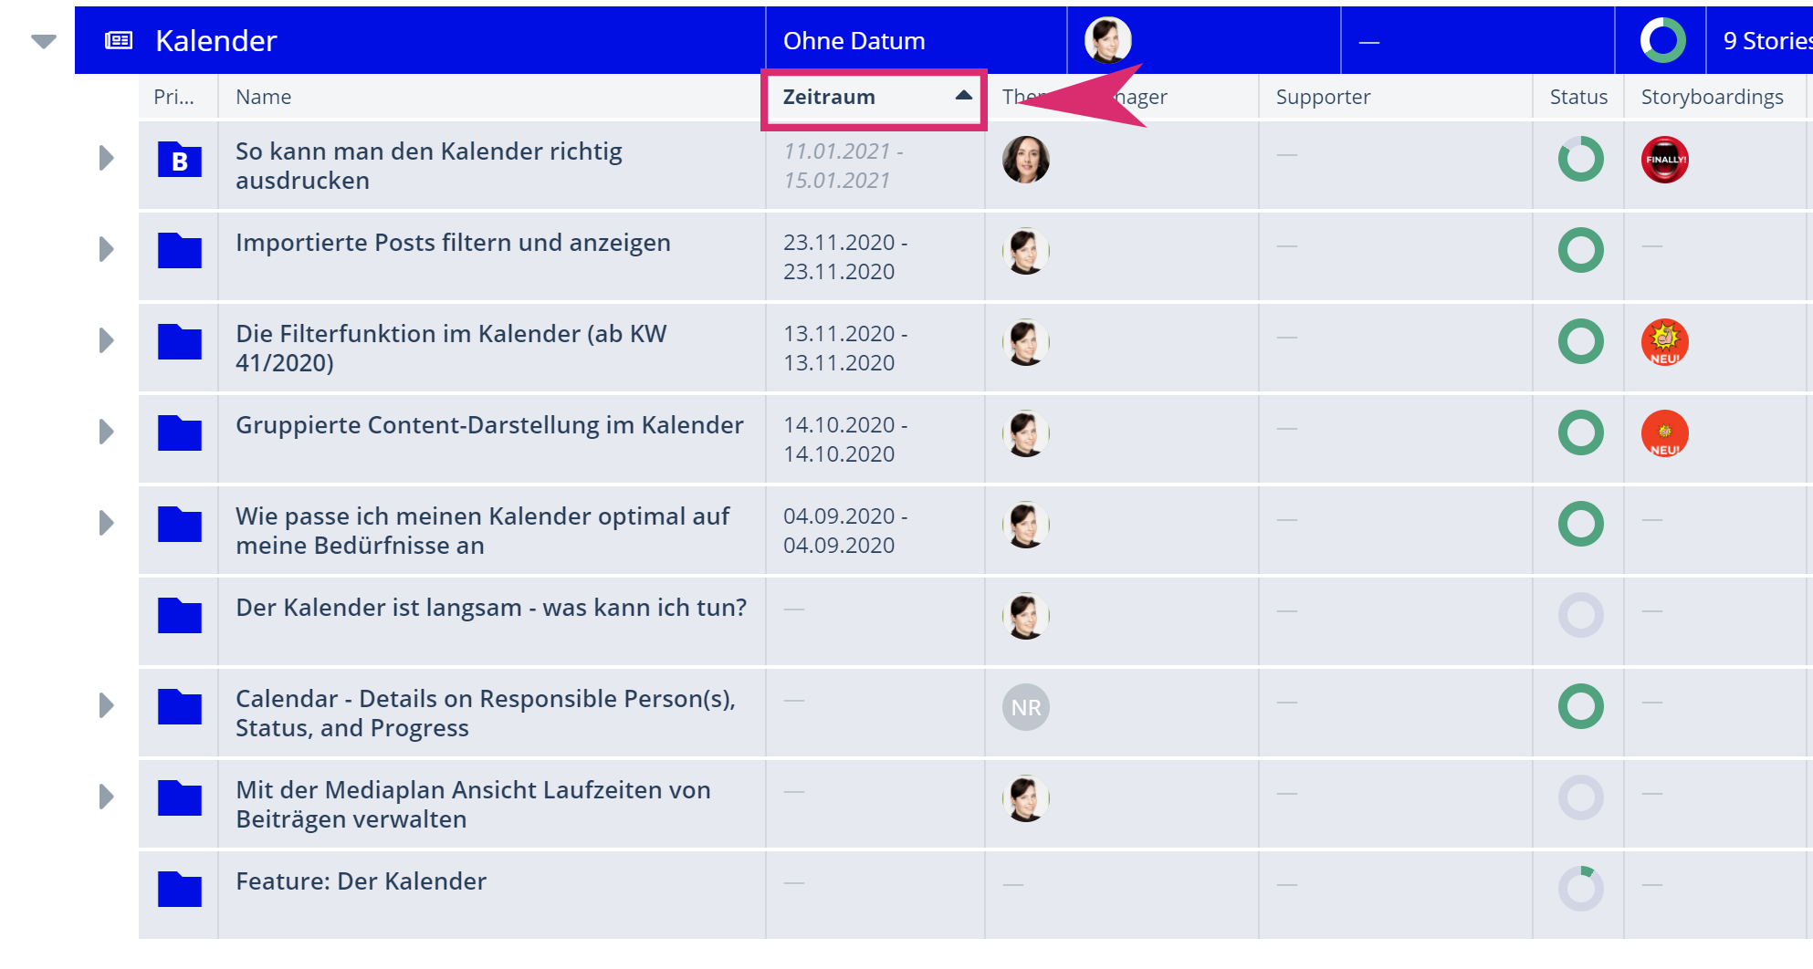The width and height of the screenshot is (1813, 969).
Task: Click the NR avatar for Calendar Details row
Action: 1025,707
